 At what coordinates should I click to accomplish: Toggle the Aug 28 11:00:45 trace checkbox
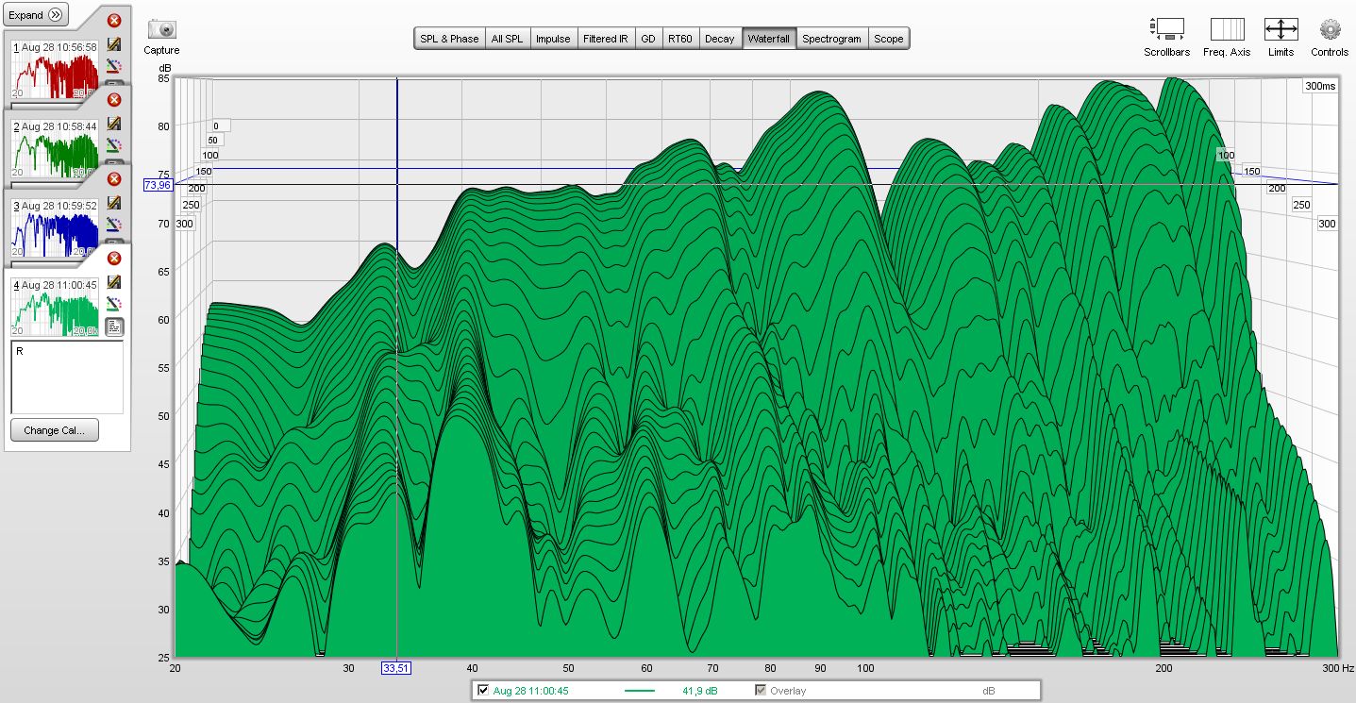click(x=483, y=691)
